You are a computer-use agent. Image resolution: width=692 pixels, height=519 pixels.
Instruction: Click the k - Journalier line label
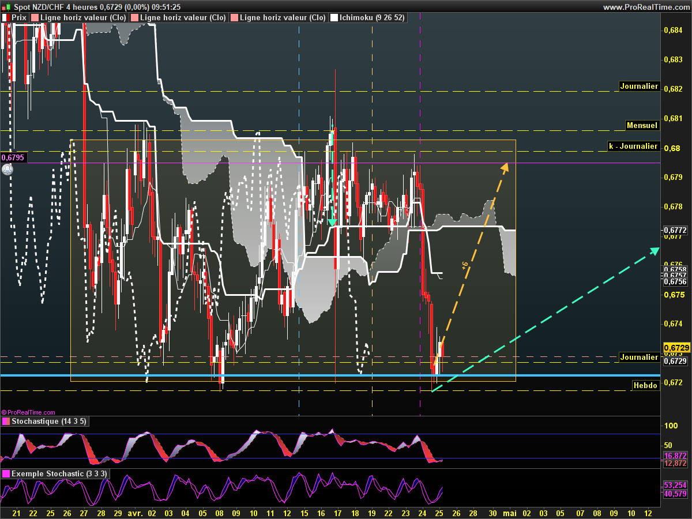633,146
